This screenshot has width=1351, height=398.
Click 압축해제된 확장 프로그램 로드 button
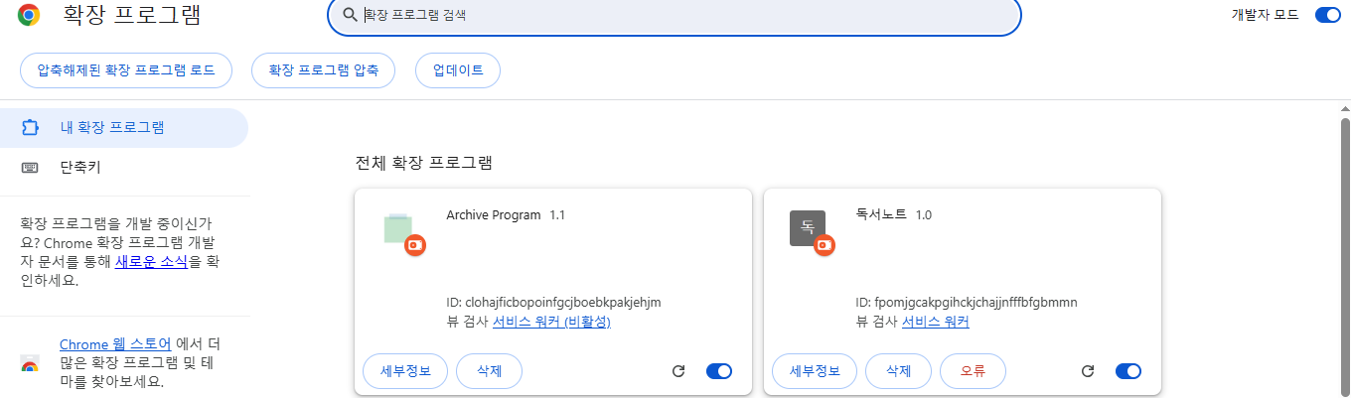point(126,70)
